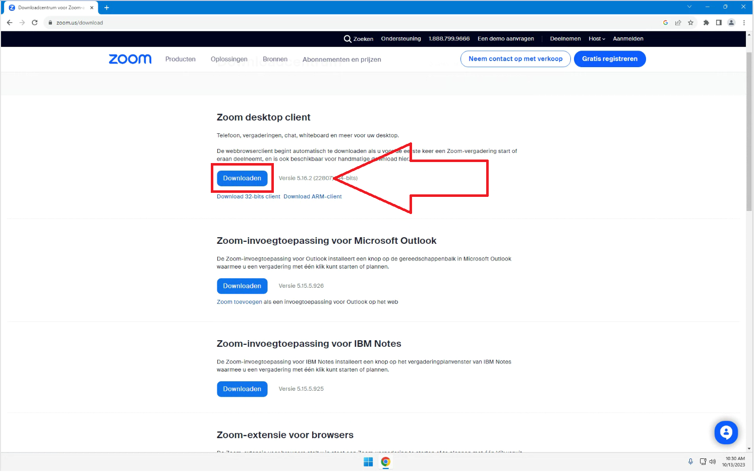Click Download ARM-client link
The width and height of the screenshot is (754, 472).
pyautogui.click(x=313, y=197)
